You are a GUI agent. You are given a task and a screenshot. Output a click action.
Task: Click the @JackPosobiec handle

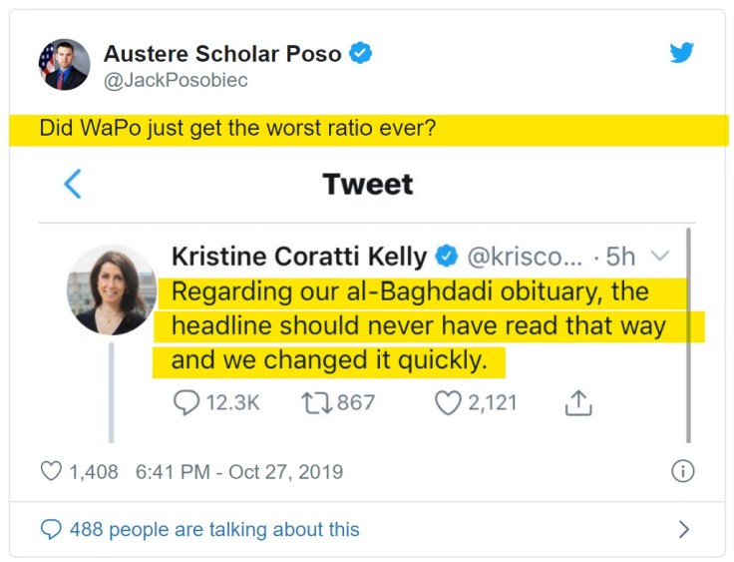click(x=176, y=80)
